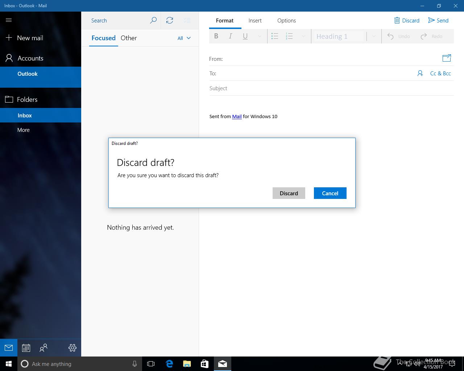Switch to Mail app icon in sidebar

tap(9, 348)
